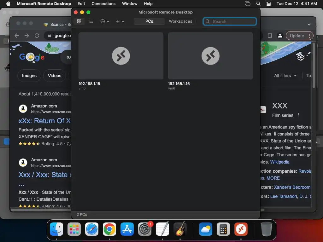Open Microsoft Remote Desktop from the Dock
323x242 pixels.
[241, 229]
